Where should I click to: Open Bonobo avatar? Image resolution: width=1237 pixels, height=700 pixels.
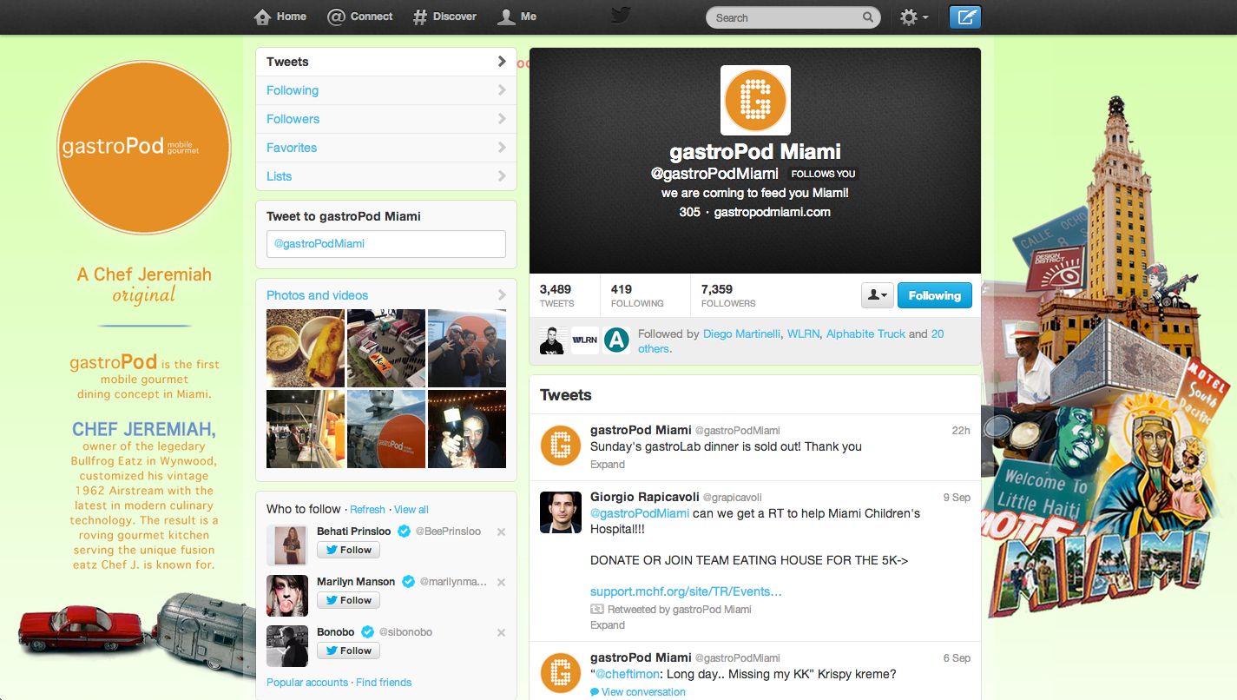287,646
